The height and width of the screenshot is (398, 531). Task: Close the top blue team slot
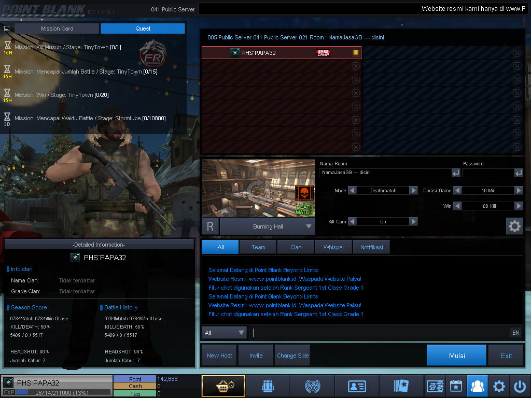(x=517, y=53)
